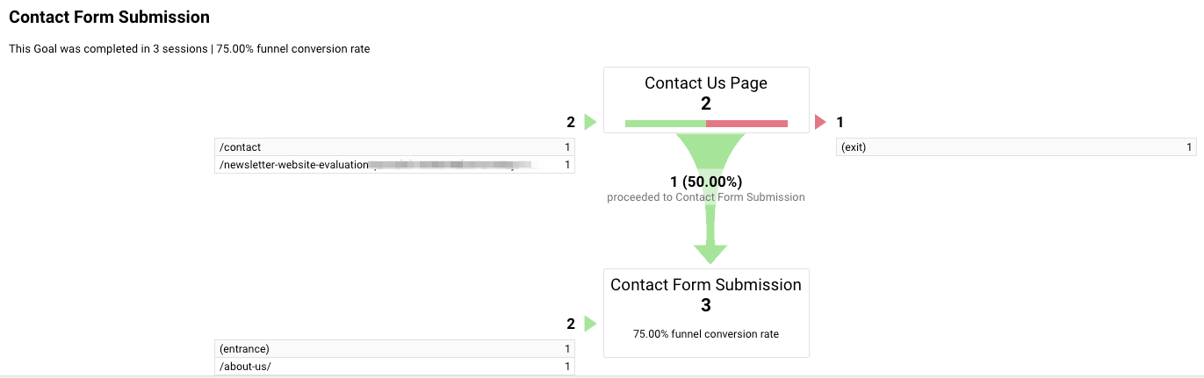The image size is (1204, 378).
Task: Click the exit count 1 beside red arrow
Action: pyautogui.click(x=840, y=123)
